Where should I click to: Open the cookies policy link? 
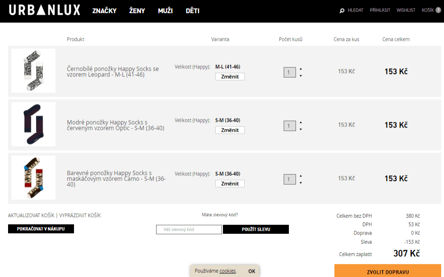pos(227,271)
